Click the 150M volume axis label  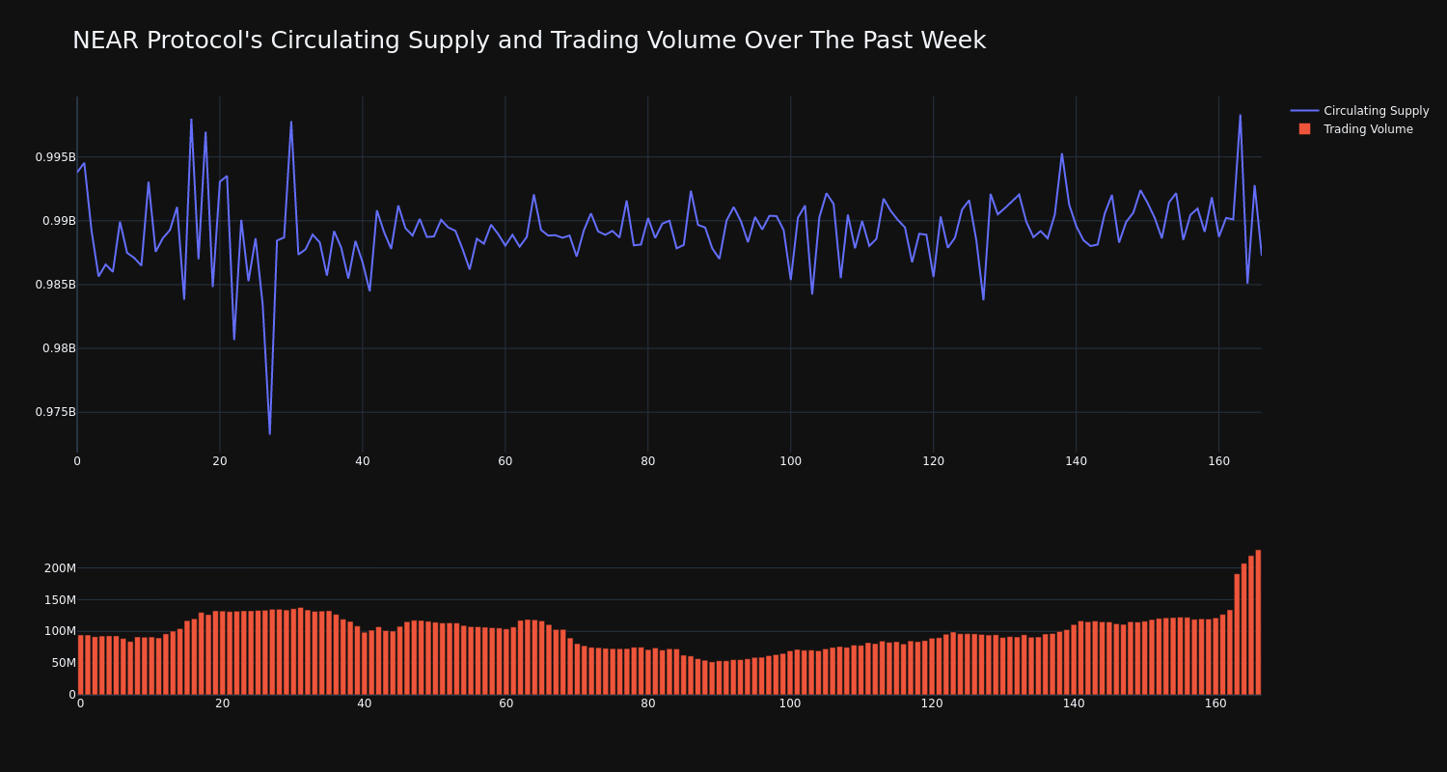(x=60, y=600)
